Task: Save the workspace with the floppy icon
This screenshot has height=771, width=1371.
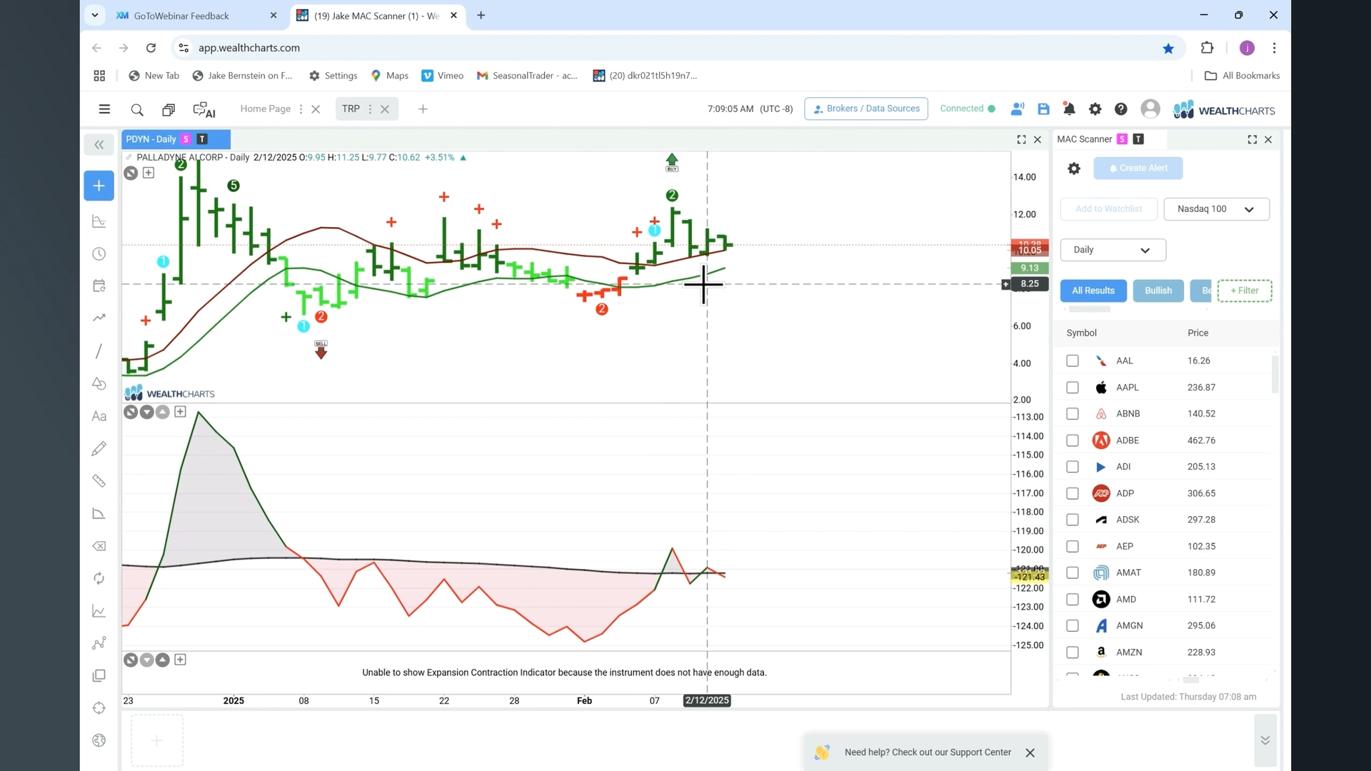Action: 1043,109
